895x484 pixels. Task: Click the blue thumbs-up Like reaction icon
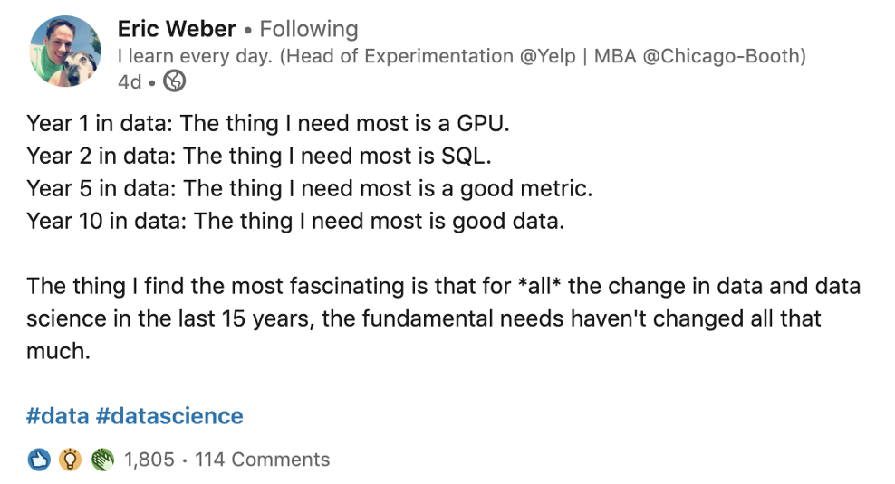click(39, 460)
